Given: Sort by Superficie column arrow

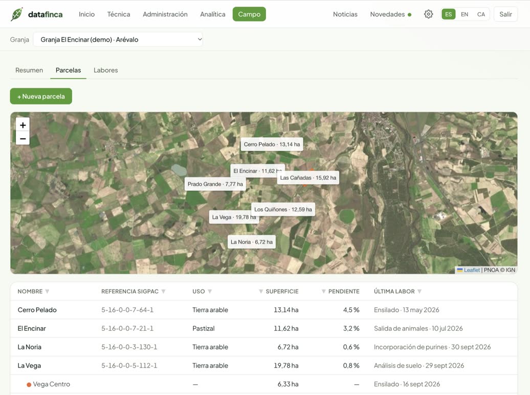Looking at the screenshot, I should tap(261, 291).
